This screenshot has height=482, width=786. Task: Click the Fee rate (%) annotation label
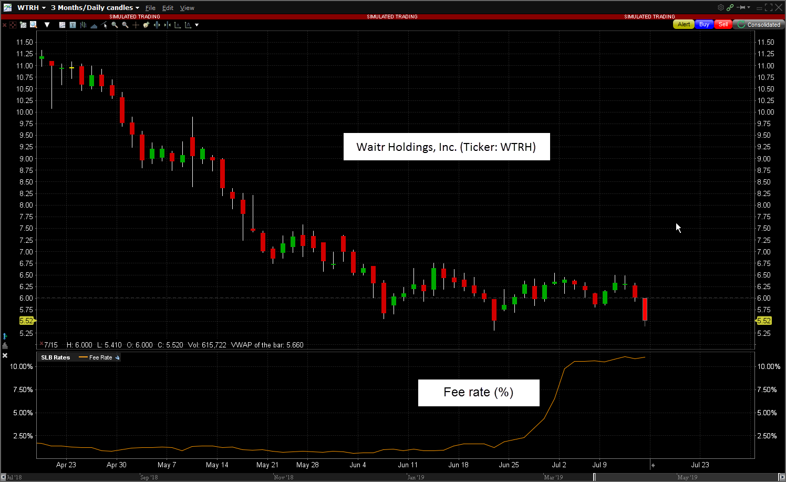coord(479,393)
